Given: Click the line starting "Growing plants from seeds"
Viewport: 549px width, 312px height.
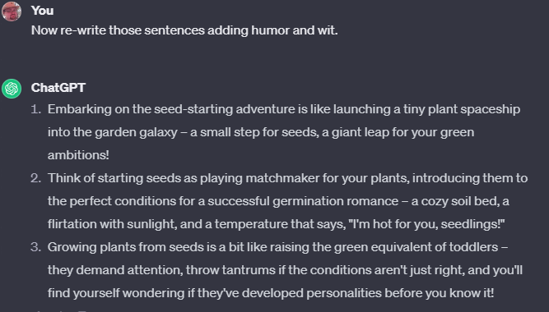Looking at the screenshot, I should click(277, 247).
